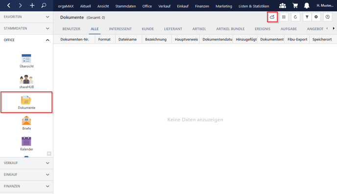Open the Einkauf menu

183,6
